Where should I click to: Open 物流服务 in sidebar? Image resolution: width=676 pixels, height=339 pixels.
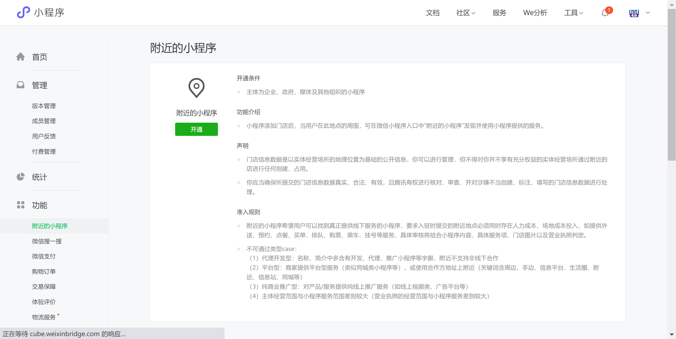tap(44, 317)
